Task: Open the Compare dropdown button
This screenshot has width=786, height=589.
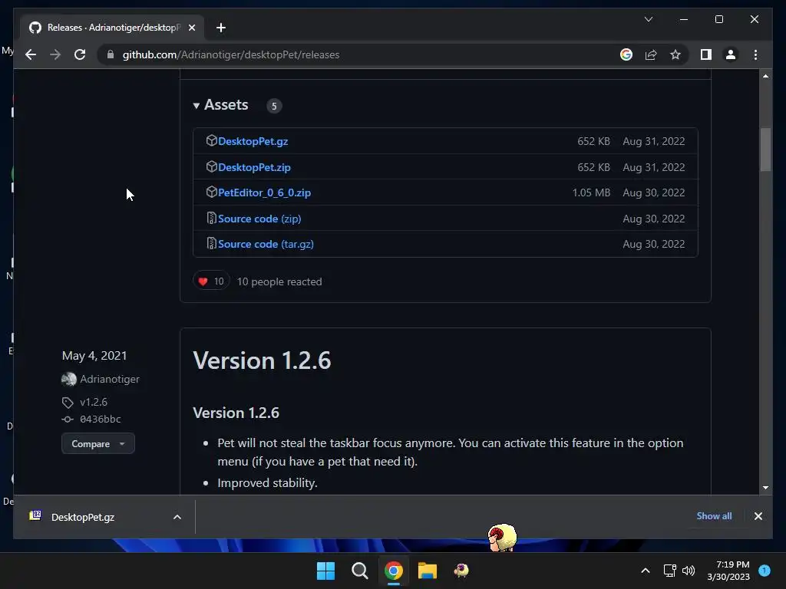Action: (x=97, y=444)
